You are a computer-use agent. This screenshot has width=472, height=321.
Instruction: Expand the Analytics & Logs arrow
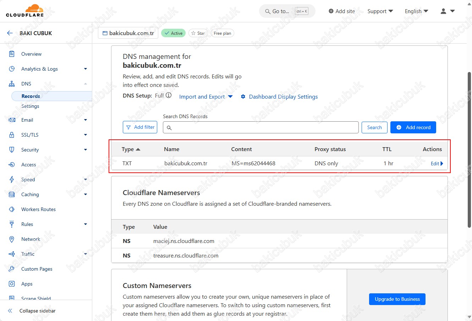pyautogui.click(x=86, y=69)
